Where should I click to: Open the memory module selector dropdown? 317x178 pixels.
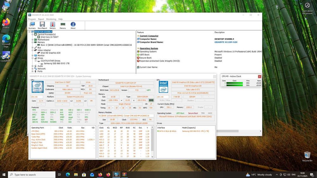pyautogui.click(x=126, y=116)
